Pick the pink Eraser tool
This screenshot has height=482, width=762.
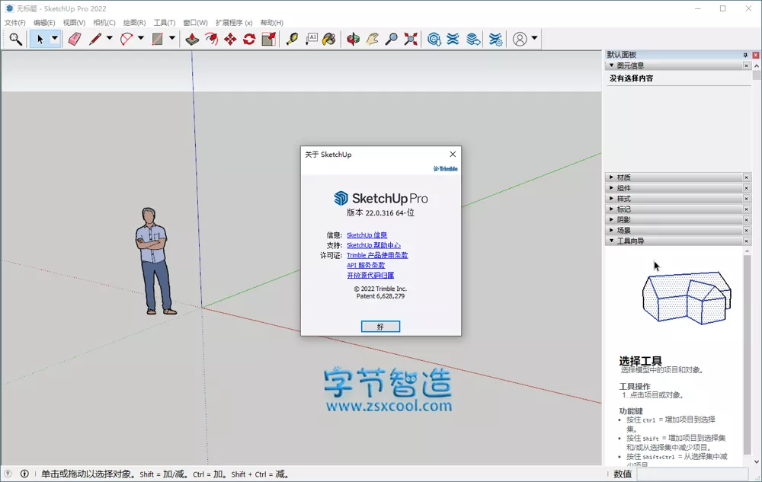(x=75, y=39)
